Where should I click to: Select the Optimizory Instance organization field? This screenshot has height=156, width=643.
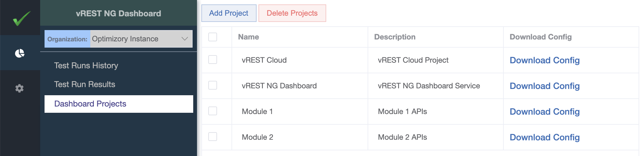(x=141, y=39)
